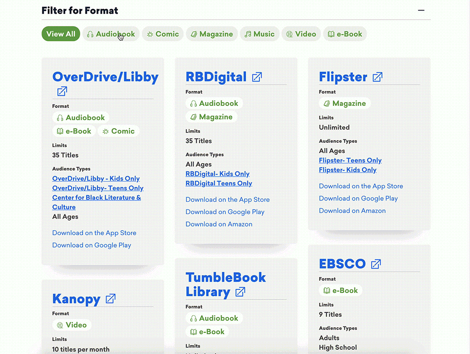Click RBDigital Download on Google Play
This screenshot has width=470, height=354.
coord(225,212)
